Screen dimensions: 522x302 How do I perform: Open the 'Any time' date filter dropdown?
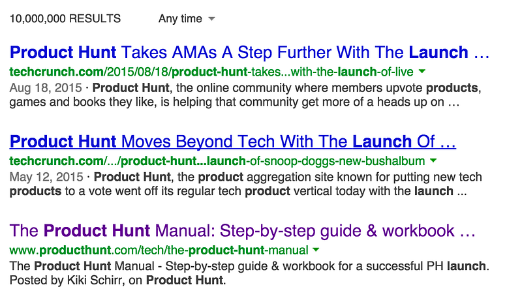pos(187,19)
